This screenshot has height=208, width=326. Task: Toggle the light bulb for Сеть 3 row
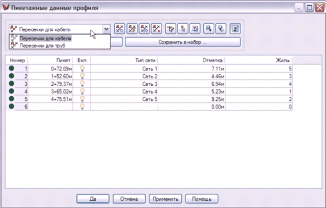pos(82,84)
